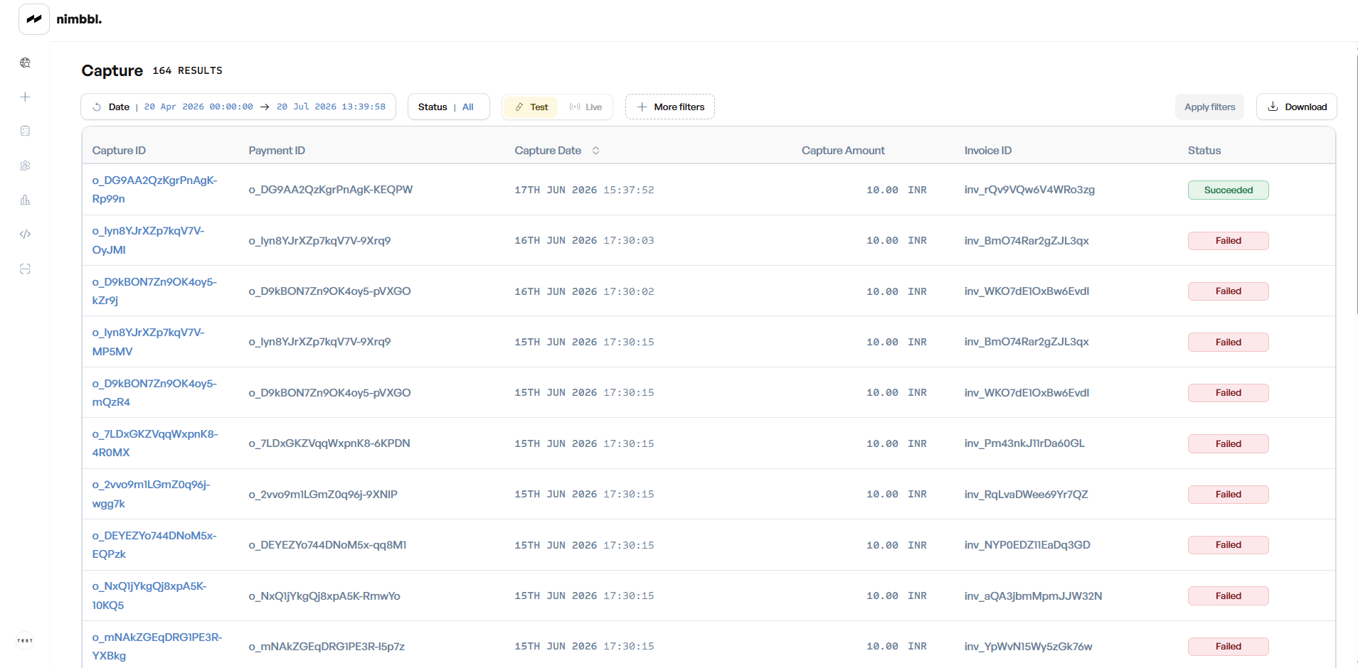Sort by Capture Date column header
The image size is (1358, 668).
(x=548, y=151)
